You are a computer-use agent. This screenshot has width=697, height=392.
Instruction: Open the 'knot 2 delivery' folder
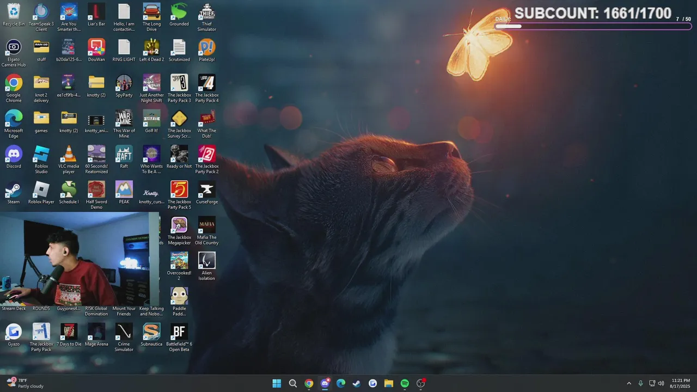pyautogui.click(x=41, y=88)
